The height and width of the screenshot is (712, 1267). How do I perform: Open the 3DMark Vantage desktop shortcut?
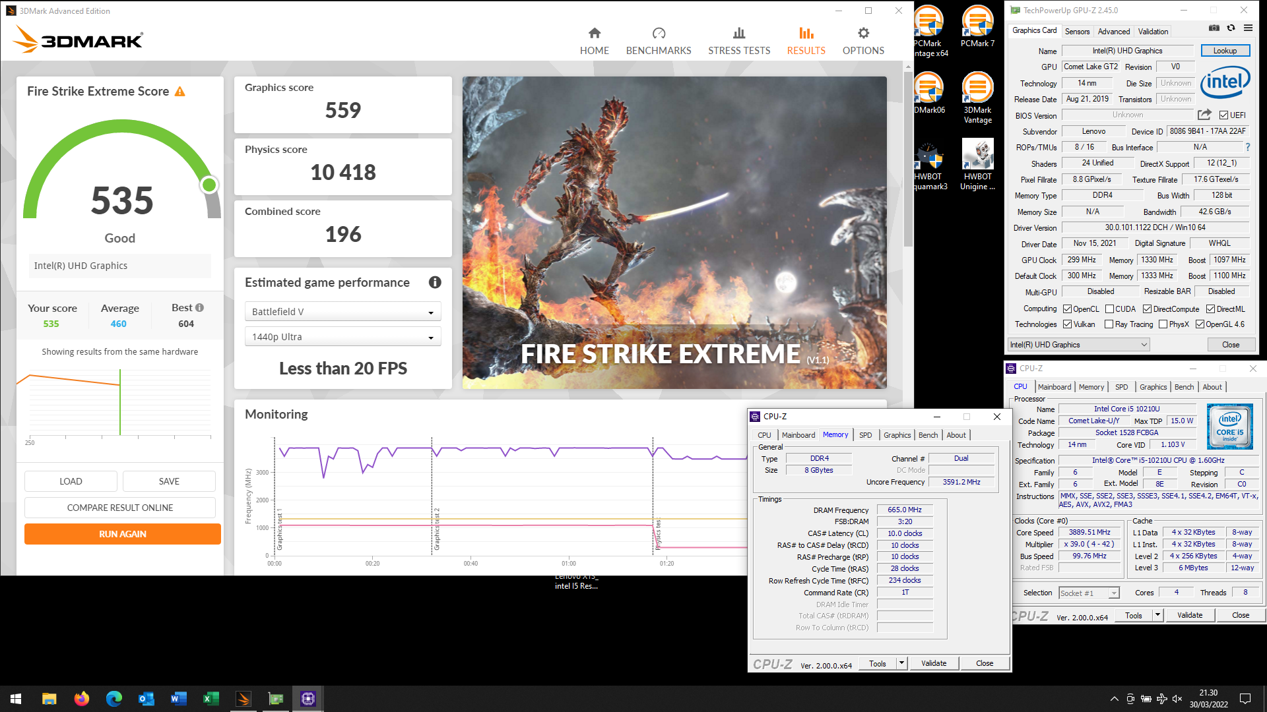[977, 98]
